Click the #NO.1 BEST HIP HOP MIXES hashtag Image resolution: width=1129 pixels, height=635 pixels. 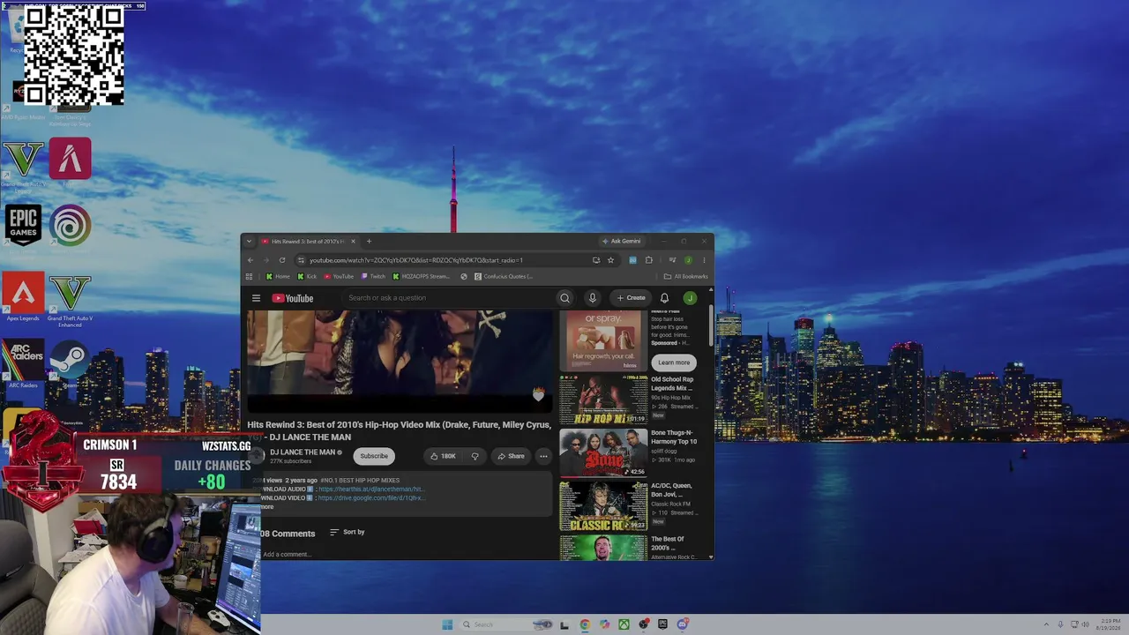pyautogui.click(x=360, y=481)
